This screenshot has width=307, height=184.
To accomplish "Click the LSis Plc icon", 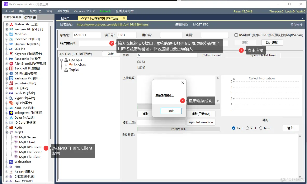I will [x=11, y=49].
